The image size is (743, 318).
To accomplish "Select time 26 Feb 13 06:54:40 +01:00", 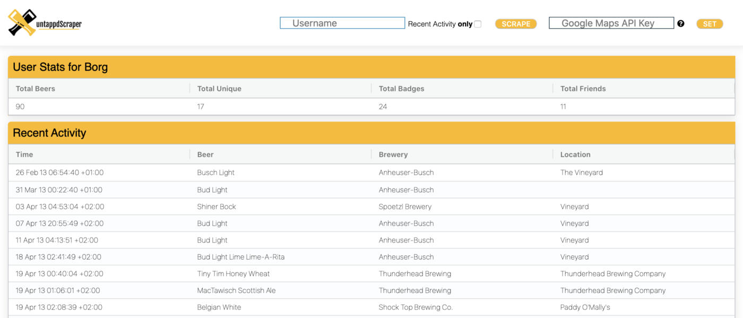I will [59, 173].
